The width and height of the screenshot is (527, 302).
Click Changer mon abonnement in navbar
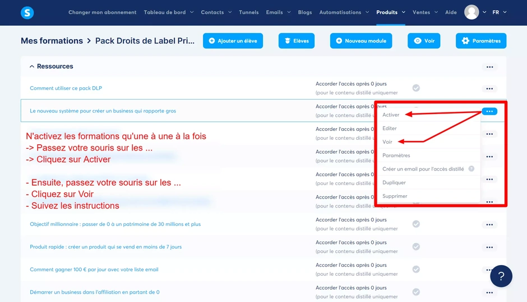(102, 12)
